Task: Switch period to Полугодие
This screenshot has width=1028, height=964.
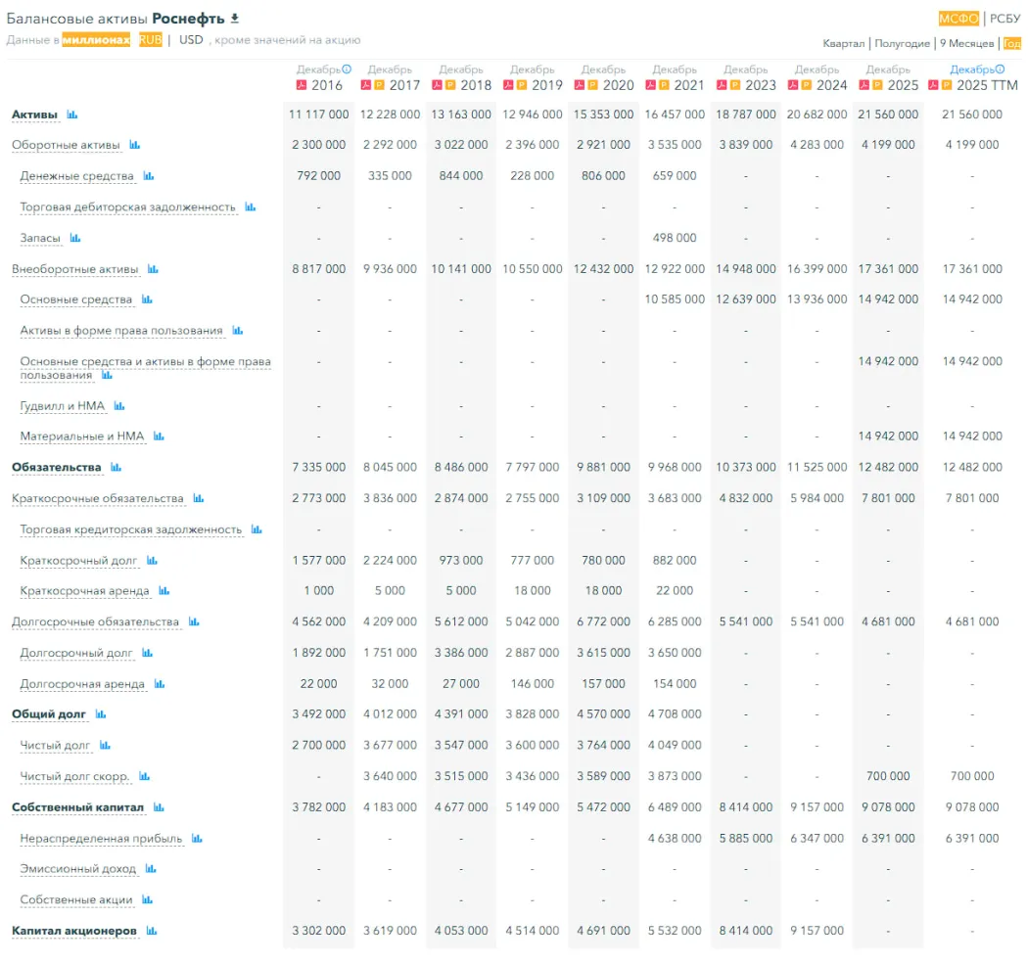Action: click(x=902, y=43)
